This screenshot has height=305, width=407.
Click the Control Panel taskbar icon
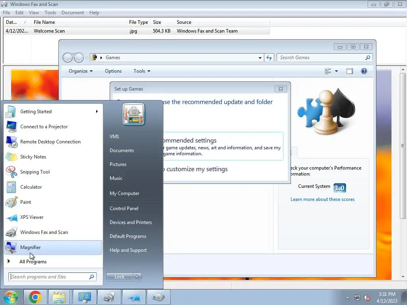[85, 297]
